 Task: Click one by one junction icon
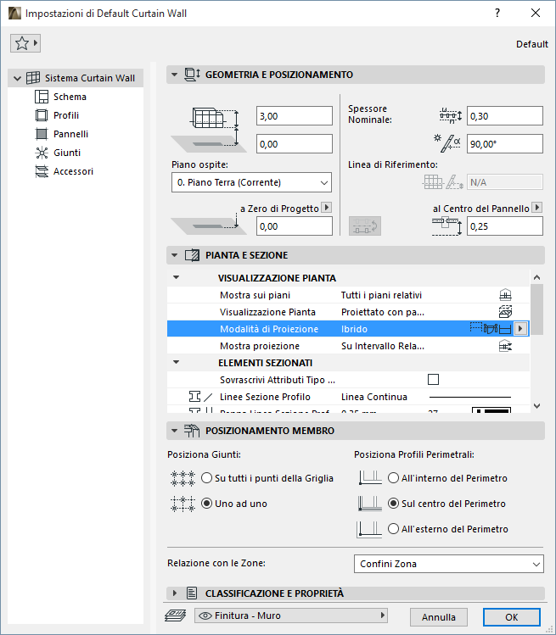[x=183, y=504]
